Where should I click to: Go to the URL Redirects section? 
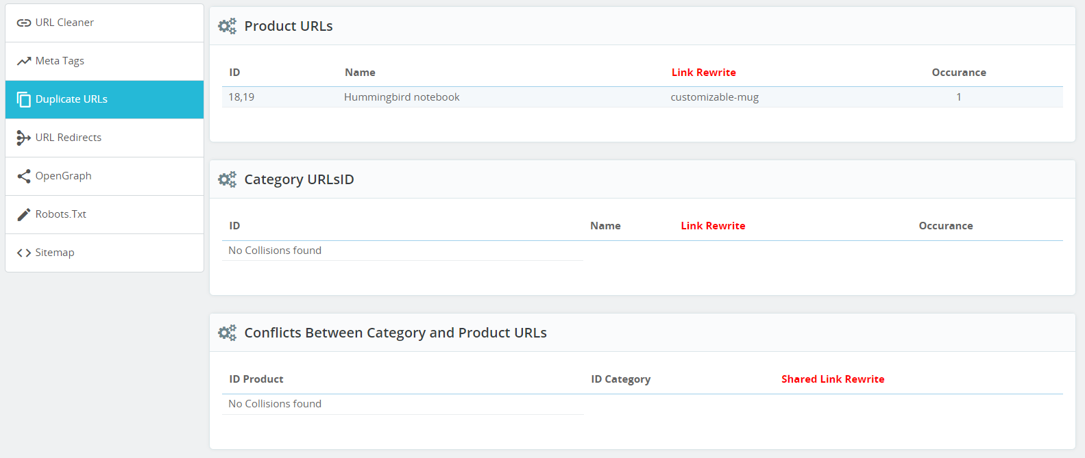pos(104,138)
